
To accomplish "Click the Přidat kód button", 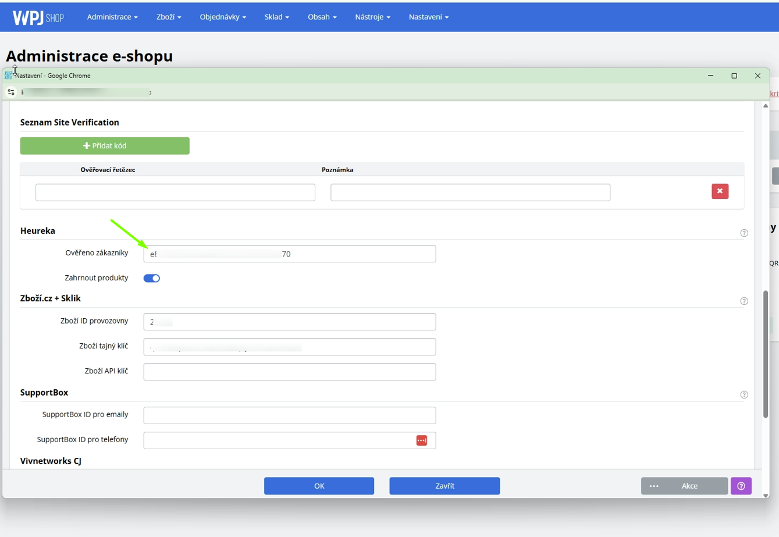I will (105, 145).
